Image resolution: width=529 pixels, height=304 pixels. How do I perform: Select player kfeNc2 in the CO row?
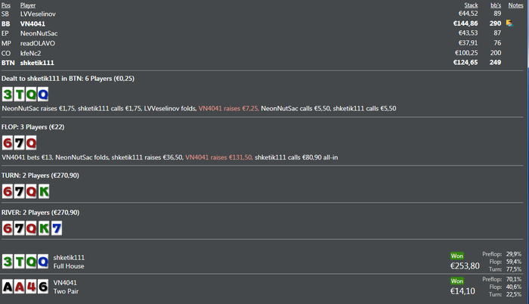pyautogui.click(x=33, y=53)
